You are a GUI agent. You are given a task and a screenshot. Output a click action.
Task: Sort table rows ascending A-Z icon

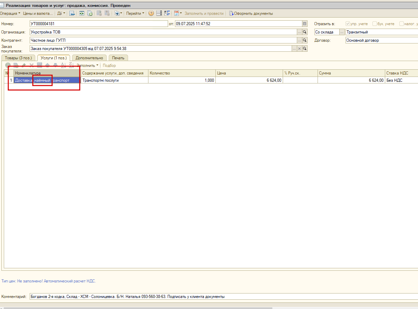(63, 65)
